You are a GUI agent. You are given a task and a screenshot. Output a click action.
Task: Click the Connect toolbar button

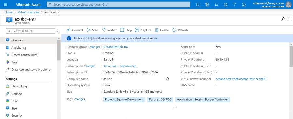(75, 30)
